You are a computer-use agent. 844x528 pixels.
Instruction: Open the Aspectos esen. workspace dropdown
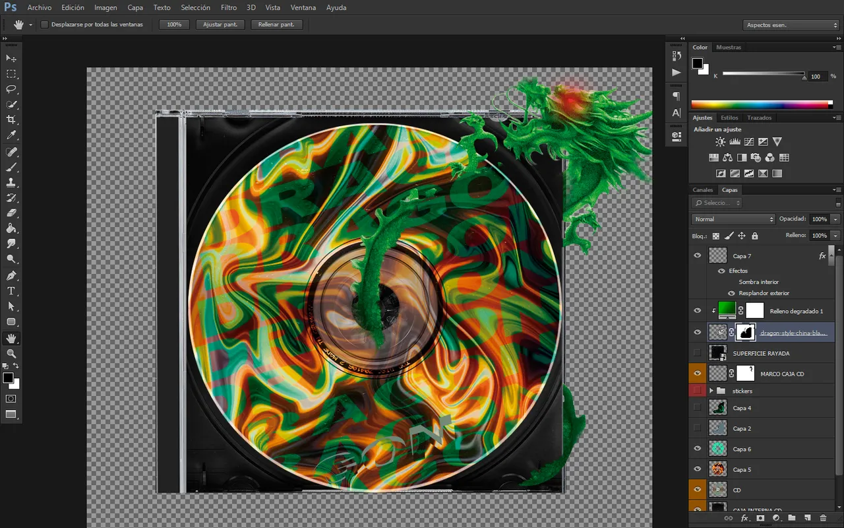point(791,25)
